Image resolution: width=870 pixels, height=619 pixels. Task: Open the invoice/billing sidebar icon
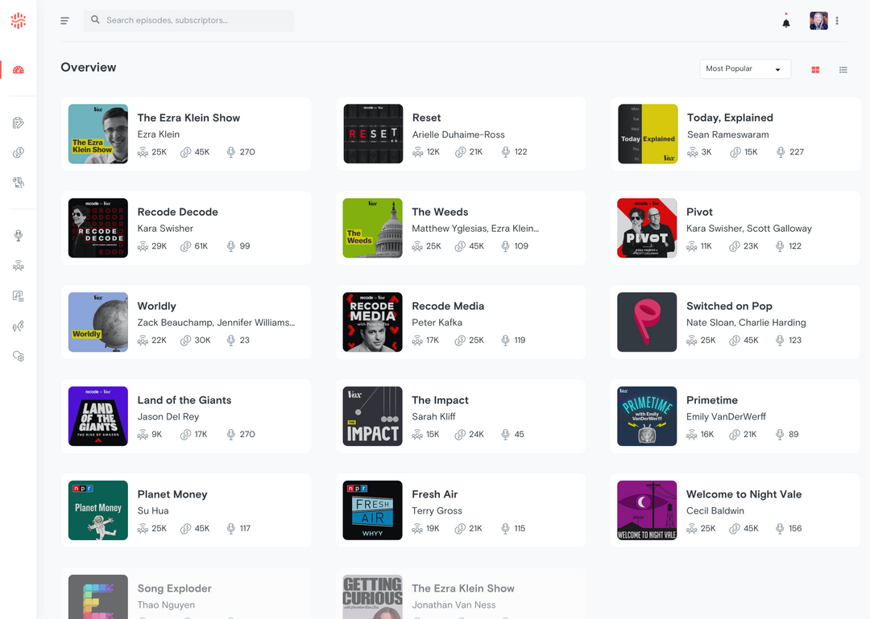coord(19,296)
